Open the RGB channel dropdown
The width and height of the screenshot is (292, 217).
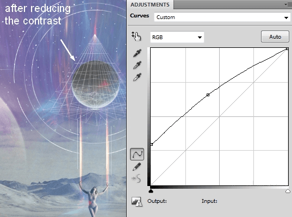(x=177, y=37)
